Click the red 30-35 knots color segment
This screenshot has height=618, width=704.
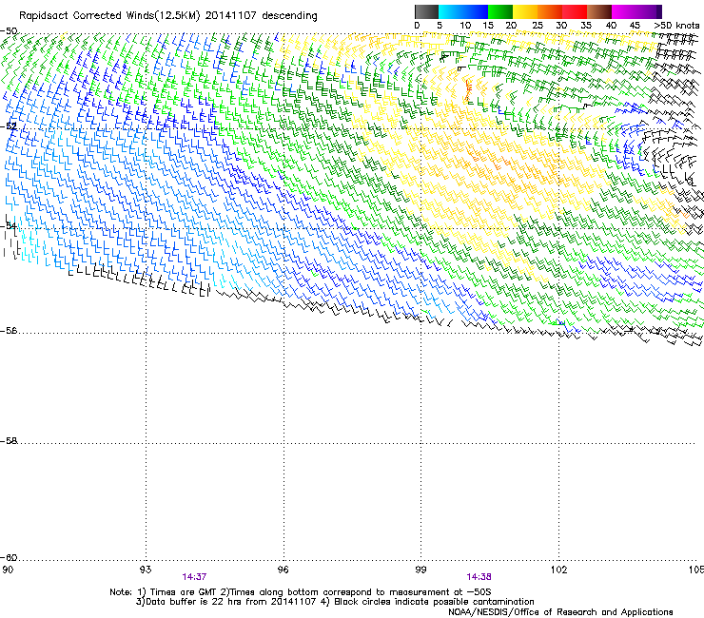pos(575,11)
